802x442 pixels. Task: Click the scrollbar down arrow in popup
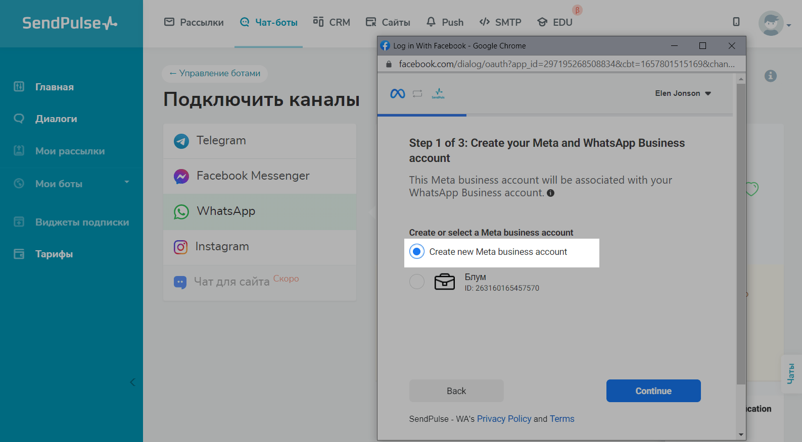click(x=741, y=434)
